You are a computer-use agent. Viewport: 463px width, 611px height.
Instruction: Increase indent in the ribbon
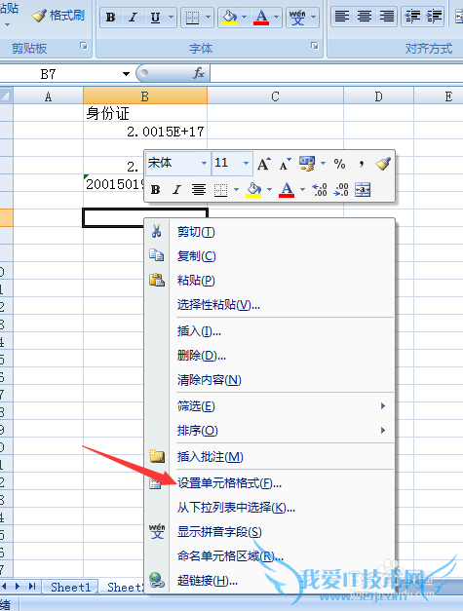[434, 17]
